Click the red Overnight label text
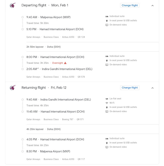The image size is (164, 166). 58,63
